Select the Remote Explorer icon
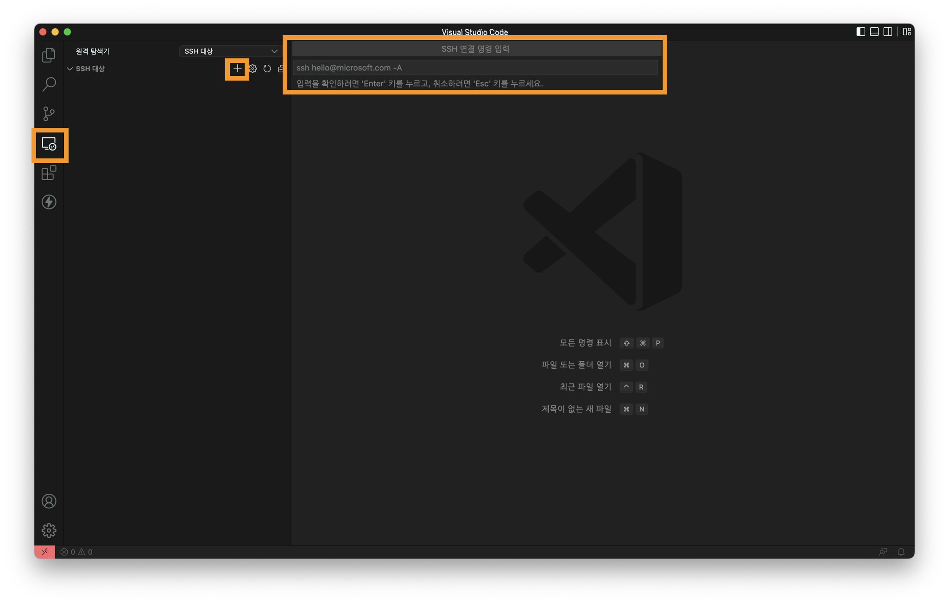This screenshot has width=949, height=604. click(x=49, y=145)
